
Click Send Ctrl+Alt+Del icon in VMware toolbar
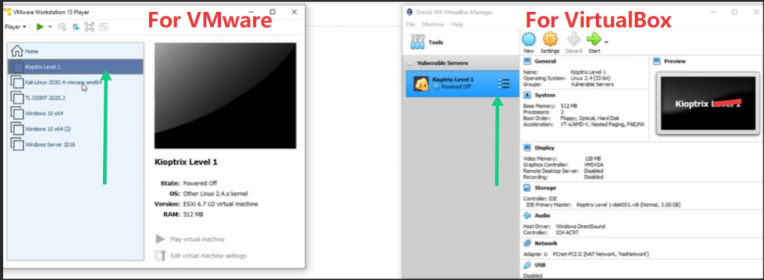(63, 28)
